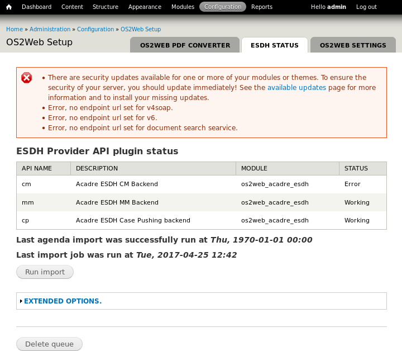
Task: Click the document search service error message
Action: [142, 128]
